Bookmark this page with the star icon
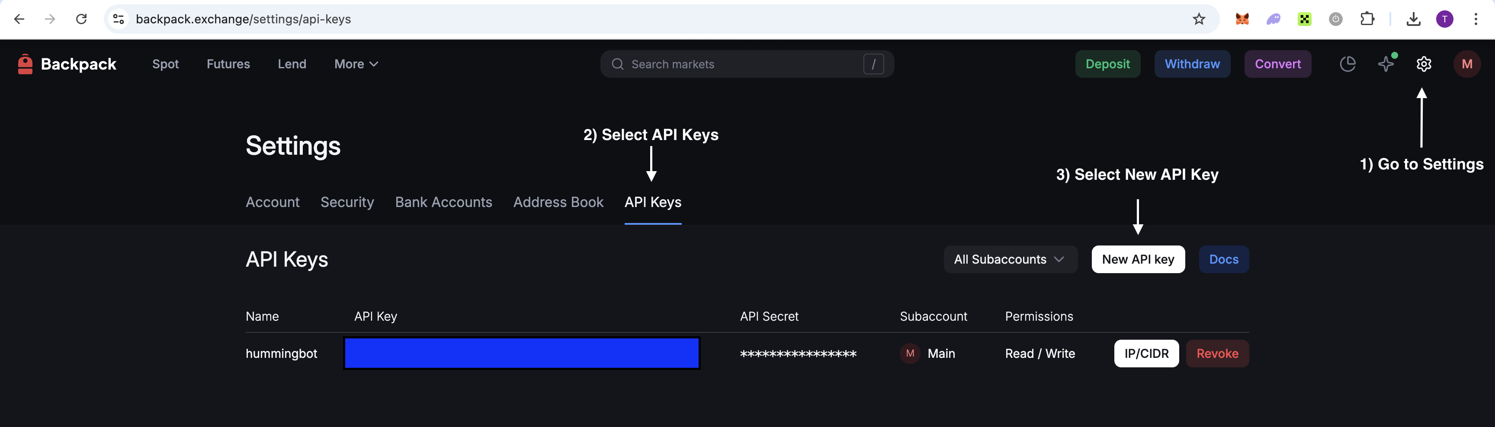Viewport: 1495px width, 427px height. (x=1199, y=19)
